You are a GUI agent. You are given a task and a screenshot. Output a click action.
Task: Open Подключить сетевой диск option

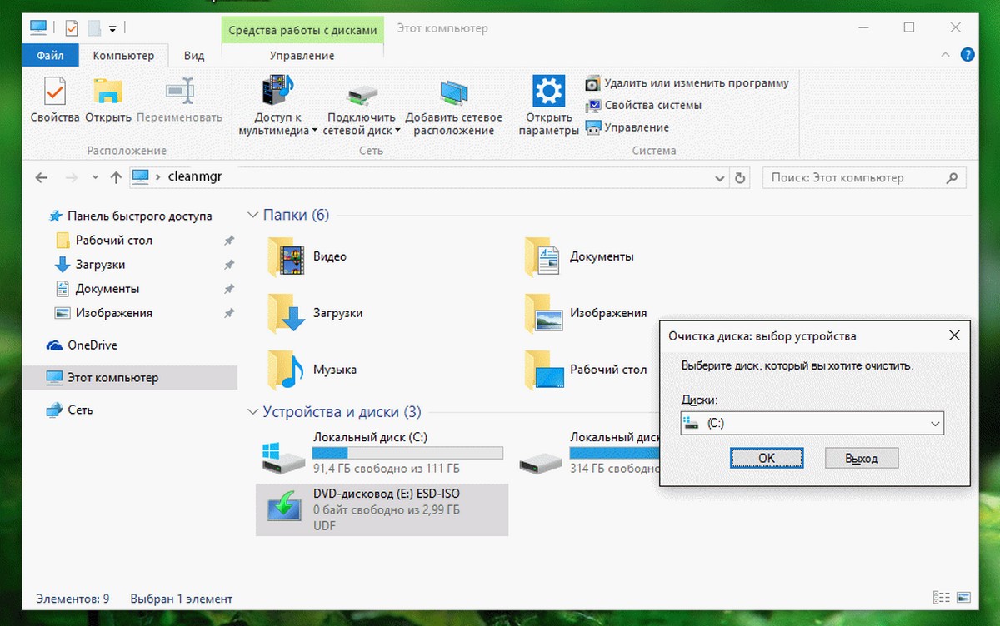click(x=361, y=105)
